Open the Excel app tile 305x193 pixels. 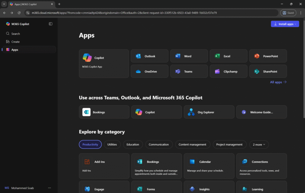coord(228,56)
